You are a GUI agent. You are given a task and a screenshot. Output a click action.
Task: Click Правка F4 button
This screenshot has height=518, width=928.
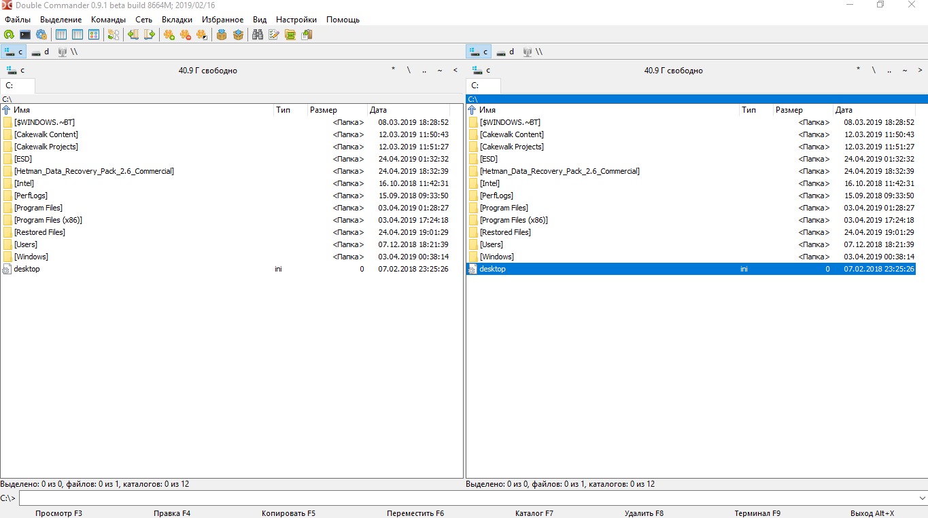click(172, 513)
